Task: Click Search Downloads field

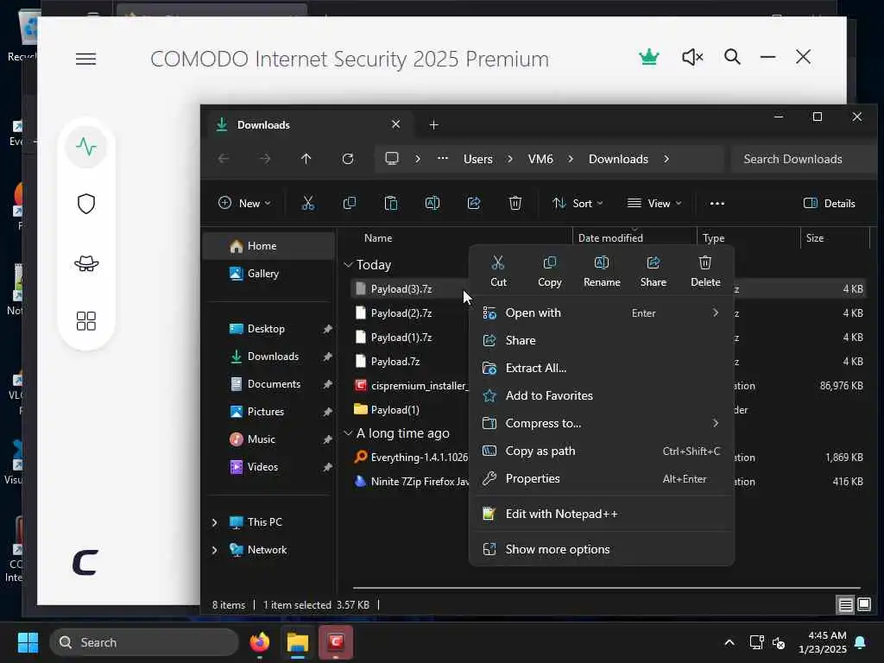Action: tap(803, 159)
